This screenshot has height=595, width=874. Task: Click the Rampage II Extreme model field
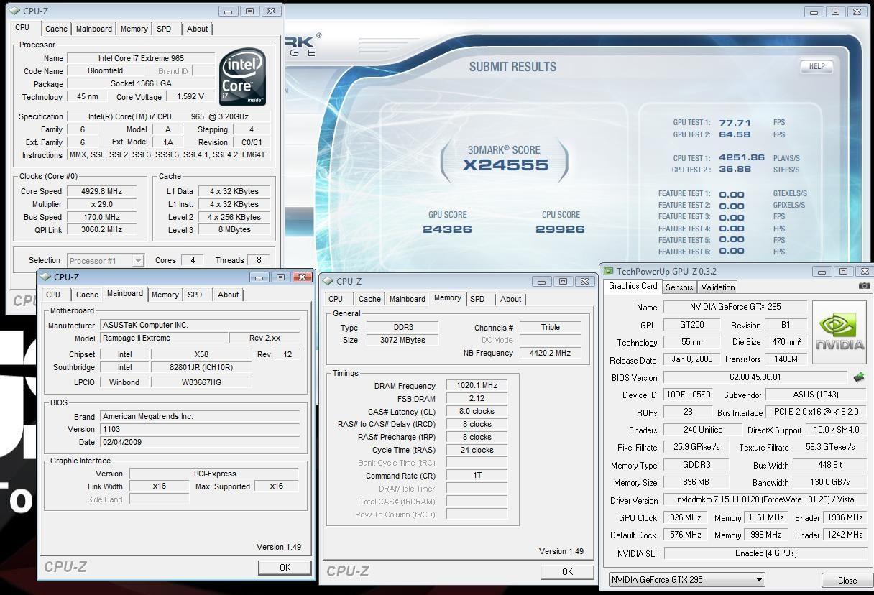164,338
